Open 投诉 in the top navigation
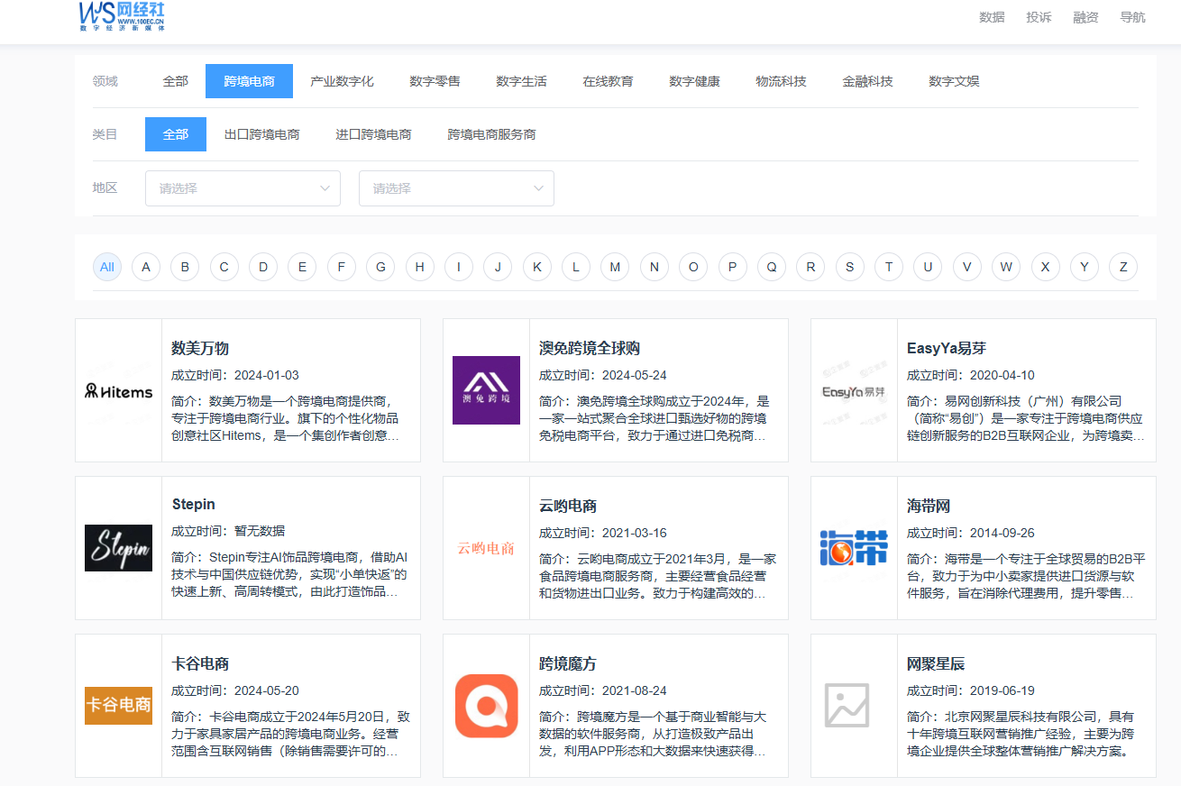Image resolution: width=1181 pixels, height=786 pixels. pyautogui.click(x=1039, y=17)
